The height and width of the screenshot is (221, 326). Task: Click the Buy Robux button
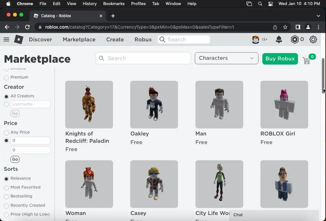tap(280, 59)
